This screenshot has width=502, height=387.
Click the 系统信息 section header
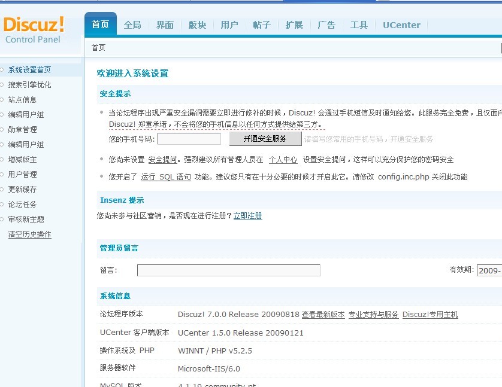pos(115,296)
